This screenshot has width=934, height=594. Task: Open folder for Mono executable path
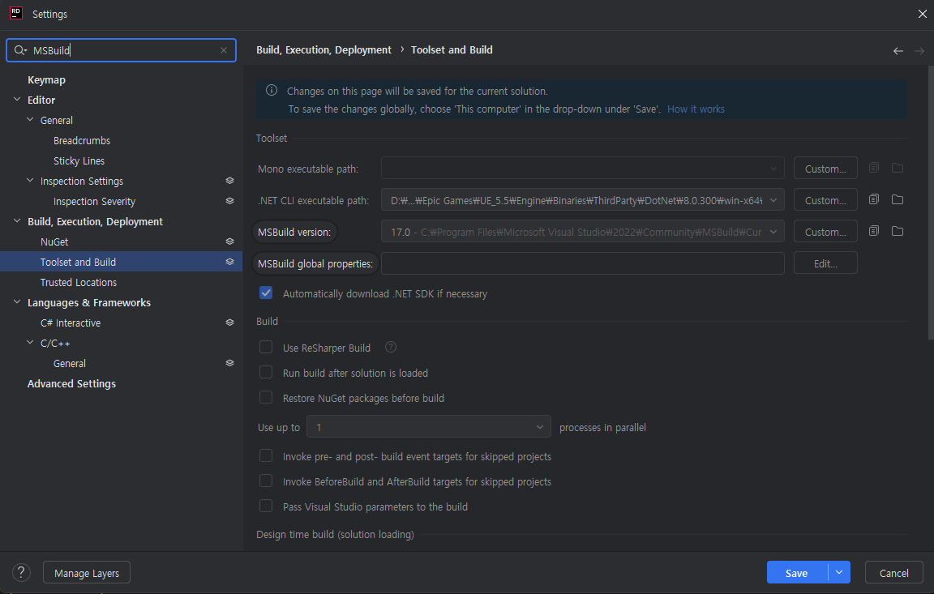click(x=897, y=168)
